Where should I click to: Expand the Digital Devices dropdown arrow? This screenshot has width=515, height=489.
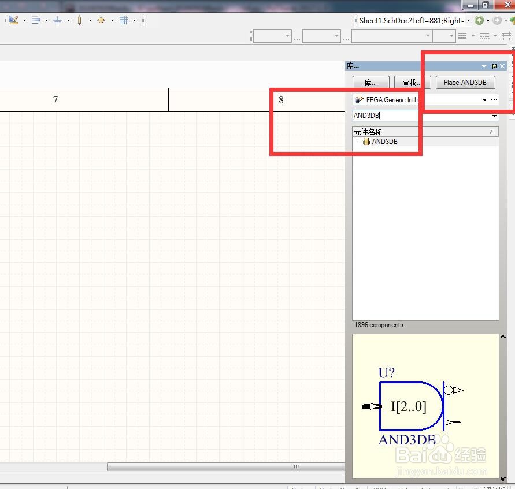pos(90,20)
